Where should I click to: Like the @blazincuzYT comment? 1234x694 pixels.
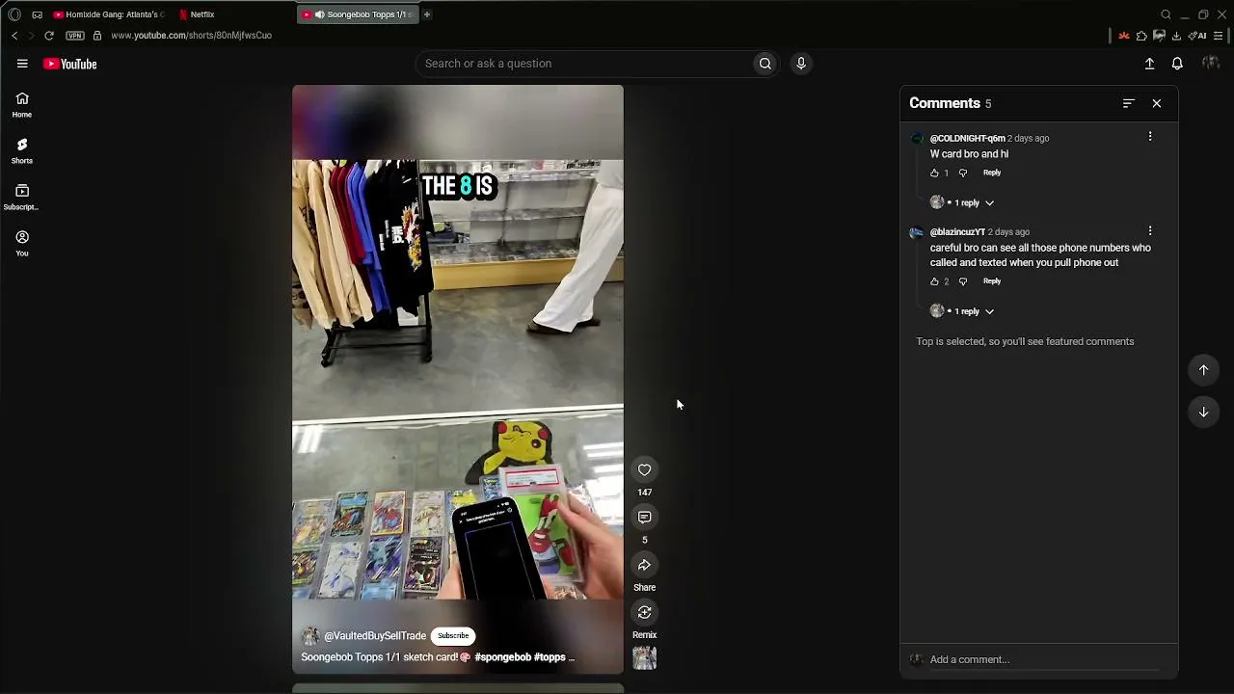[934, 281]
